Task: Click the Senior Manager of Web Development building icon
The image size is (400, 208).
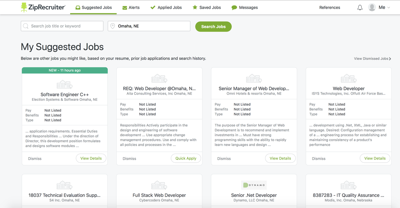Action: pos(254,79)
